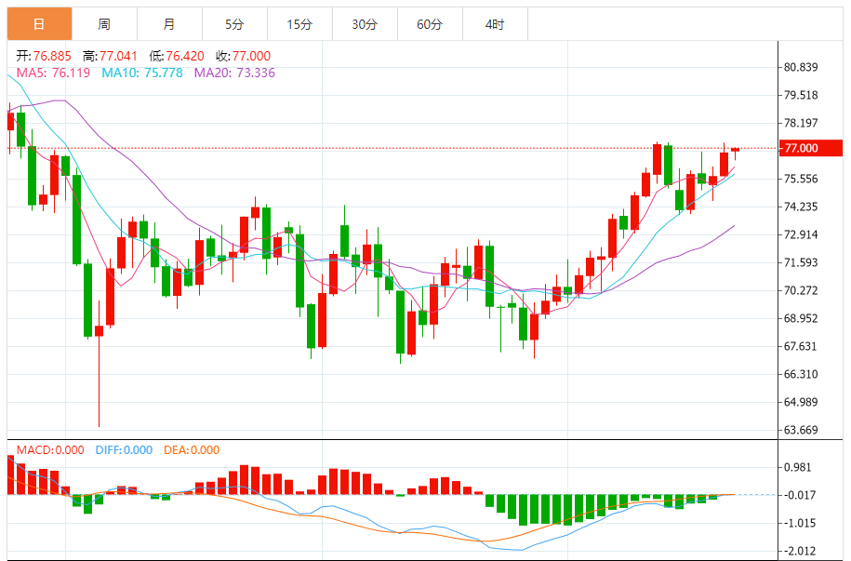
Task: Switch to the 月 monthly tab
Action: pyautogui.click(x=169, y=24)
